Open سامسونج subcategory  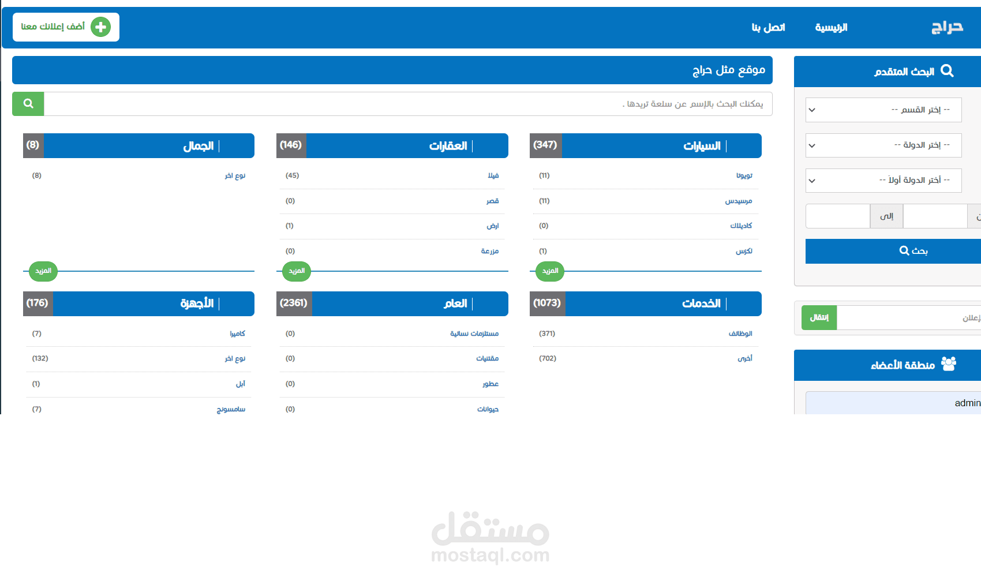coord(231,409)
